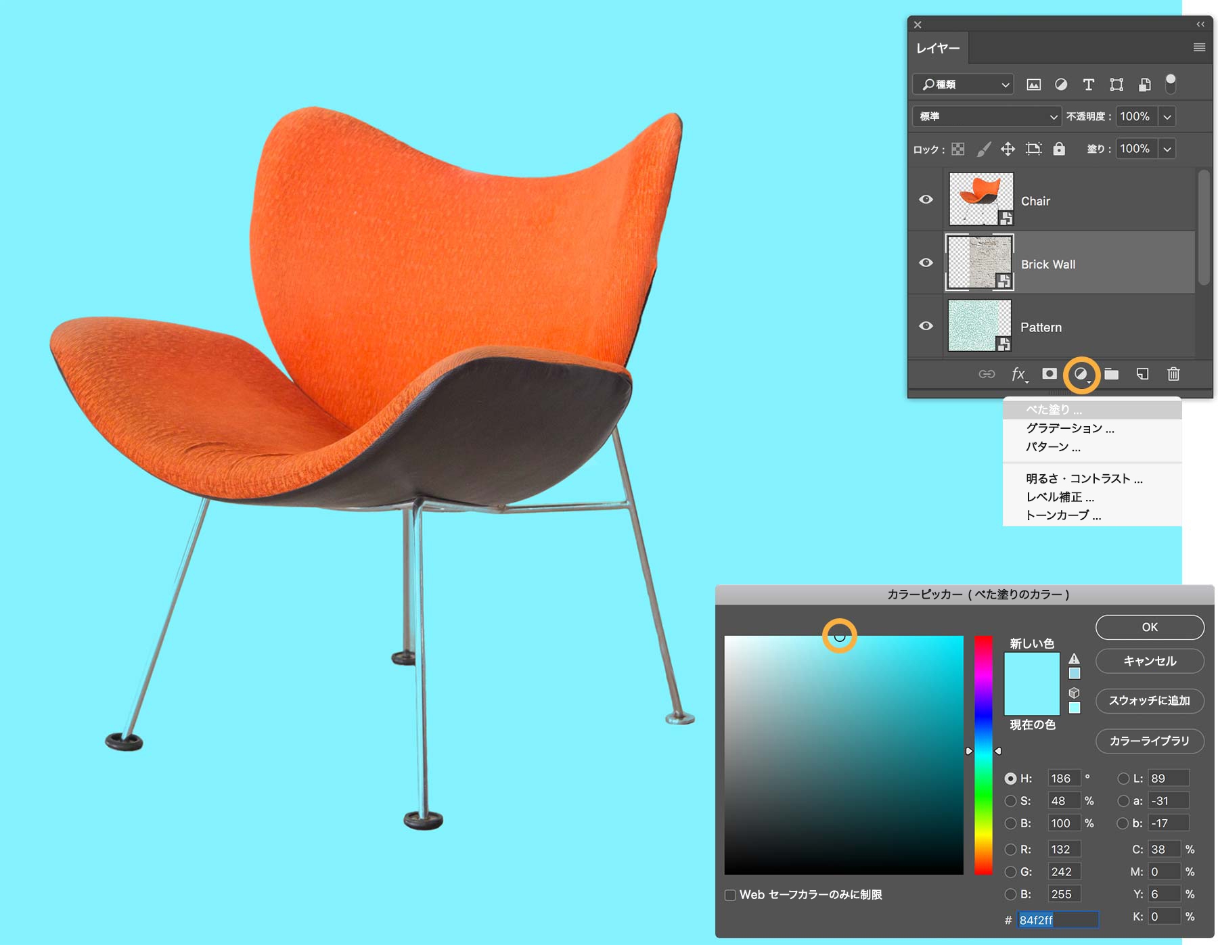Add a layer mask
Image resolution: width=1218 pixels, height=945 pixels.
pos(1050,373)
